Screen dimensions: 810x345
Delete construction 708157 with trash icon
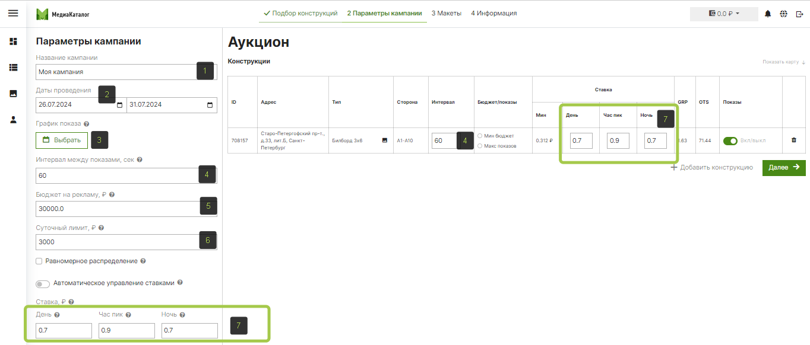tap(794, 140)
